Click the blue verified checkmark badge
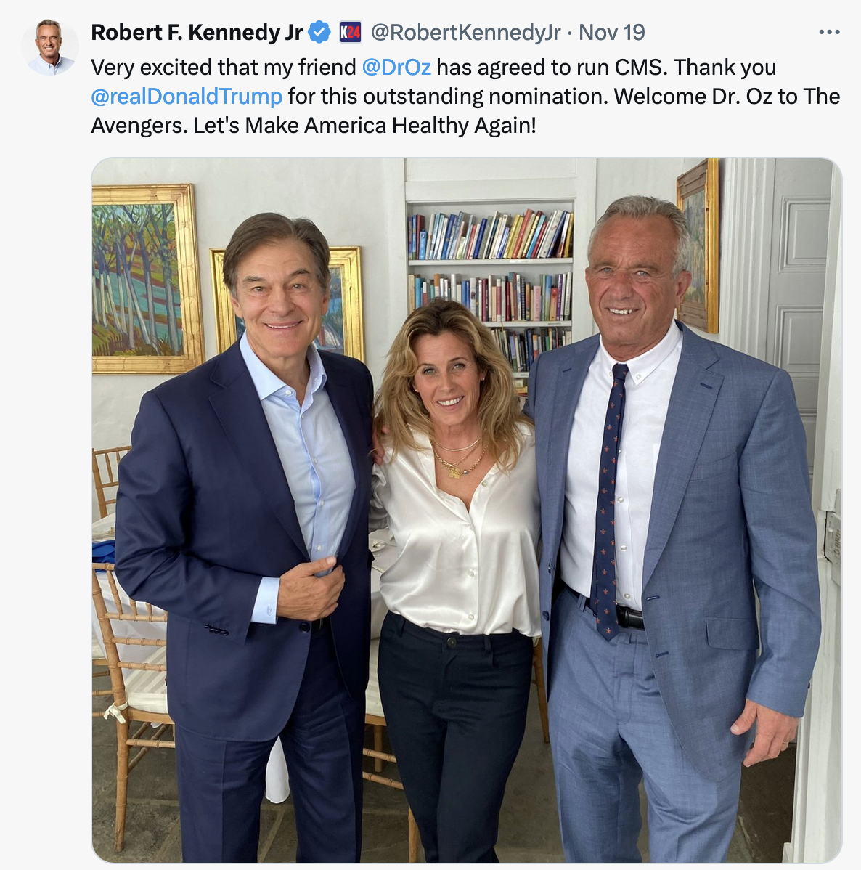 pyautogui.click(x=319, y=32)
